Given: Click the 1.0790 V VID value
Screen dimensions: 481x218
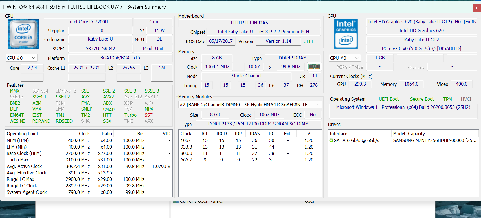Looking at the screenshot, I should click(x=161, y=166).
